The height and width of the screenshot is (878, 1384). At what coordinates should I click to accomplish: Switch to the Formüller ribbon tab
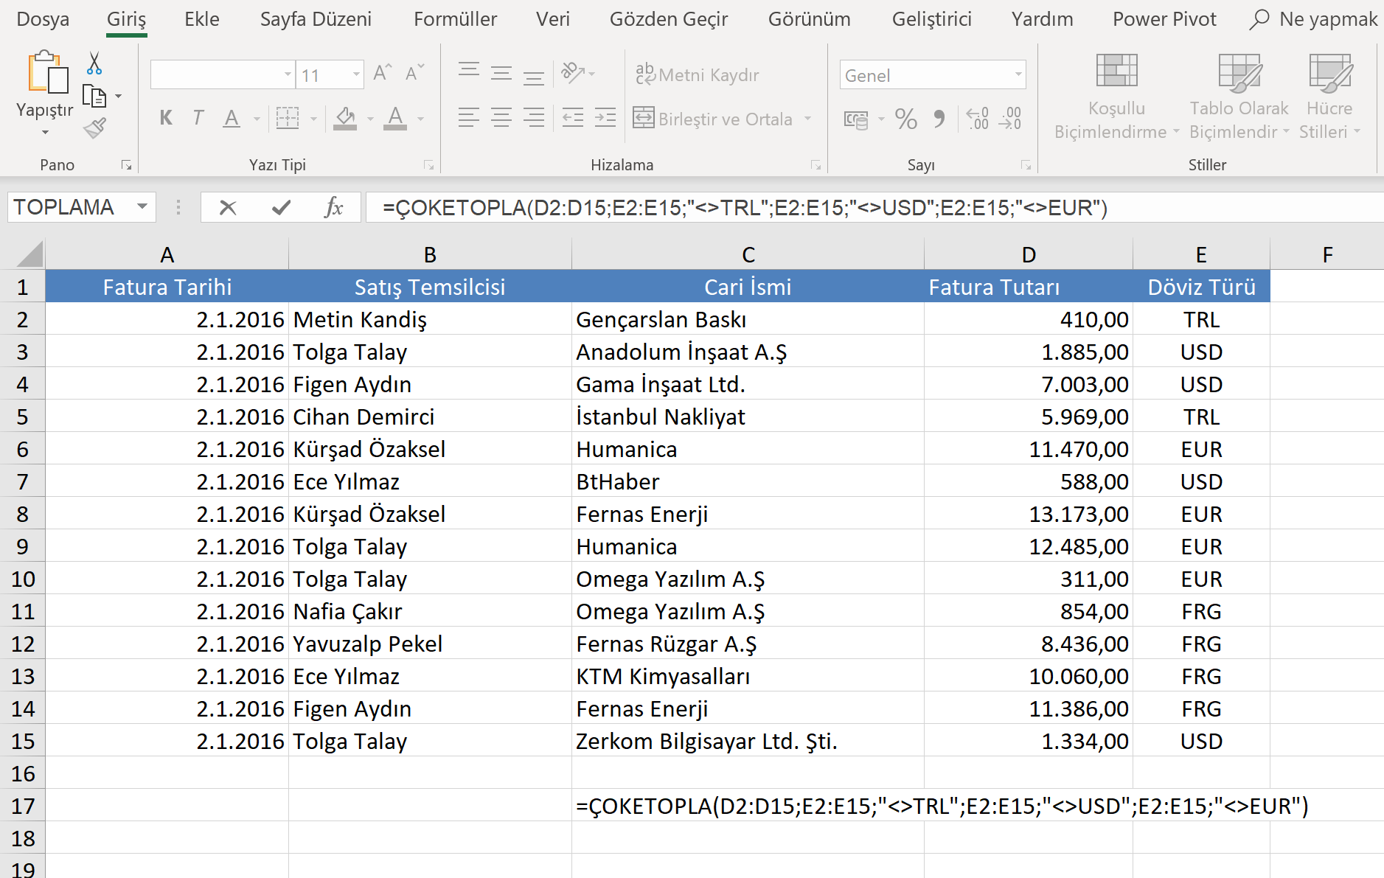coord(455,19)
